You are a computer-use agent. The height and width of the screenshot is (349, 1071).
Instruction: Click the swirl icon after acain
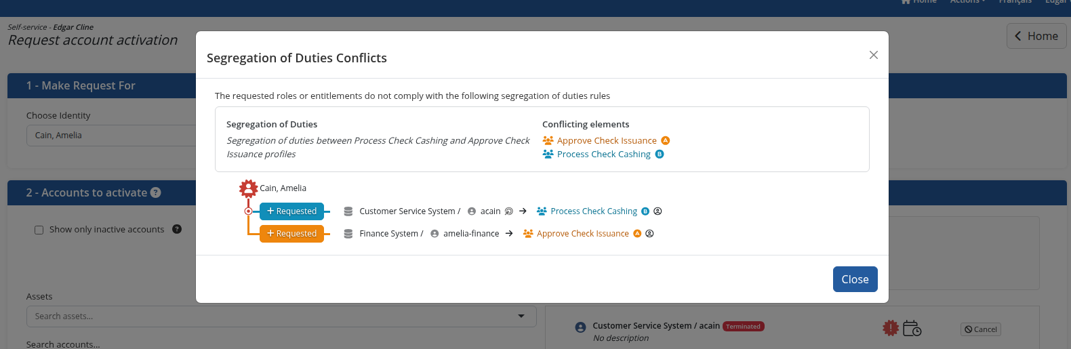point(509,211)
